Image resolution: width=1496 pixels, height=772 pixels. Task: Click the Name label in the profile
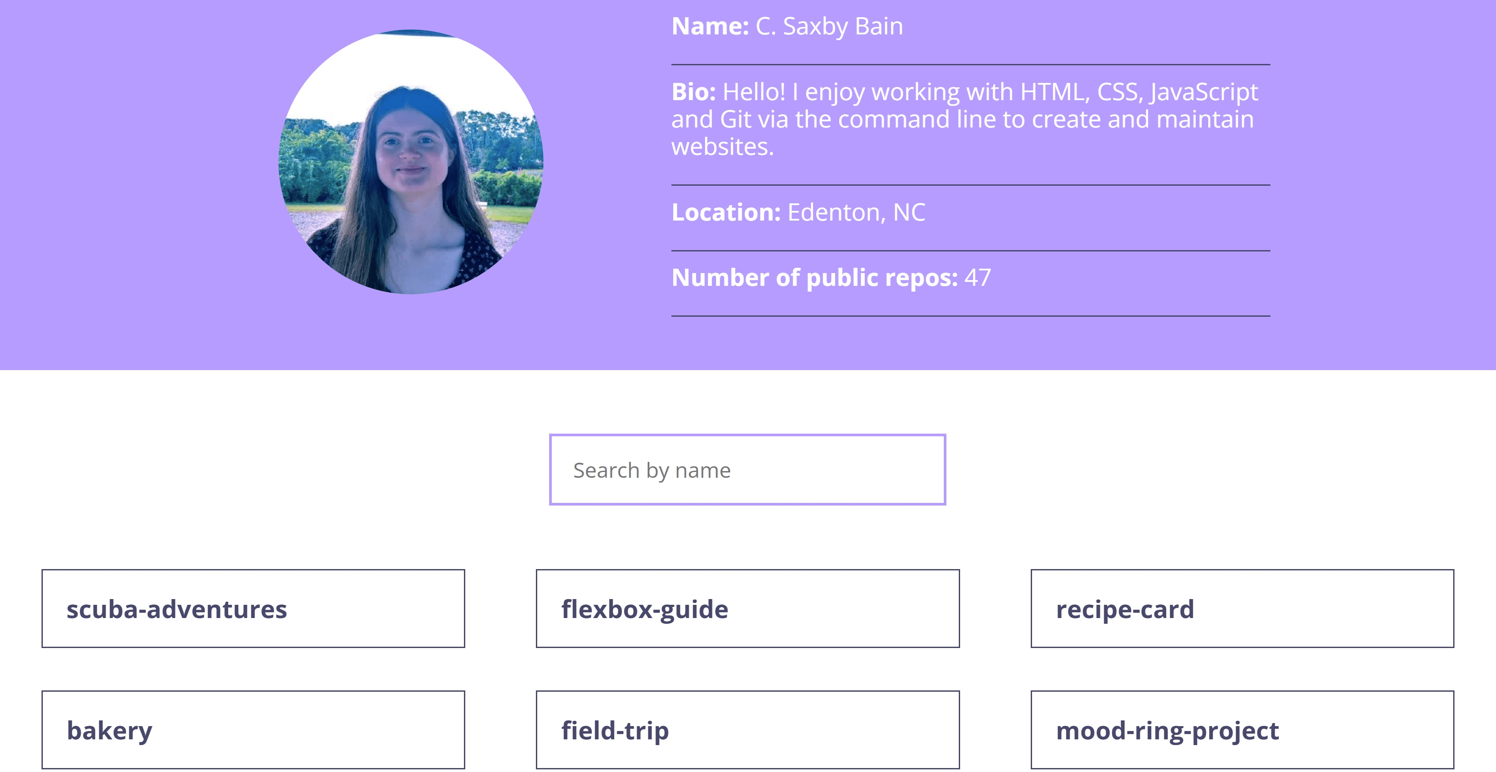click(x=710, y=26)
